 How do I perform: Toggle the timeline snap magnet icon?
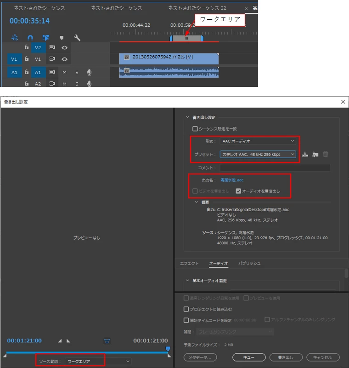pos(30,38)
